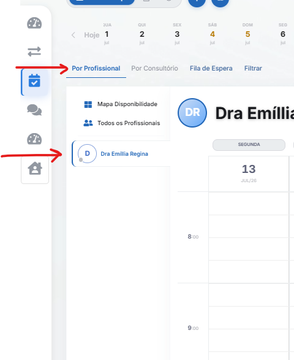Click the Mapa Disponibilidade grid icon
Image resolution: width=294 pixels, height=360 pixels.
click(x=88, y=104)
